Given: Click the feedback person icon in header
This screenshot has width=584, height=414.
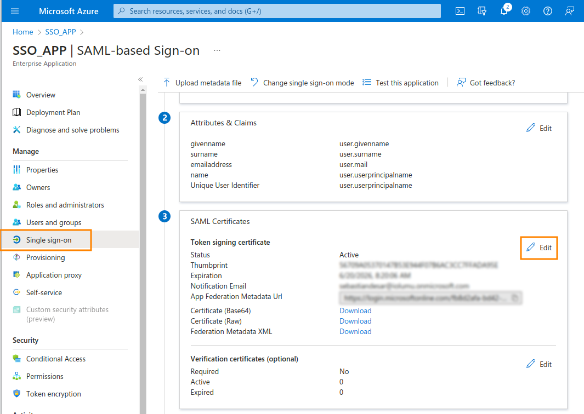Looking at the screenshot, I should [x=570, y=11].
